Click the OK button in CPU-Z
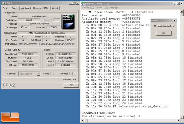Screen dimensions: 184x124 pyautogui.click(x=71, y=85)
